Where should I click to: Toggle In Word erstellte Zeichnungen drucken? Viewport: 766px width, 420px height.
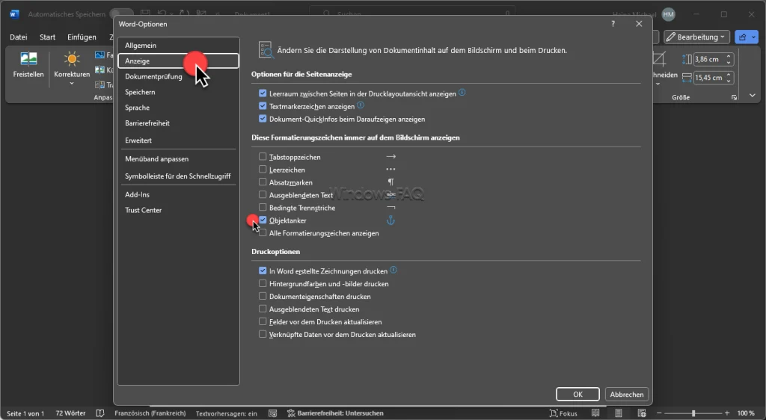pyautogui.click(x=263, y=271)
